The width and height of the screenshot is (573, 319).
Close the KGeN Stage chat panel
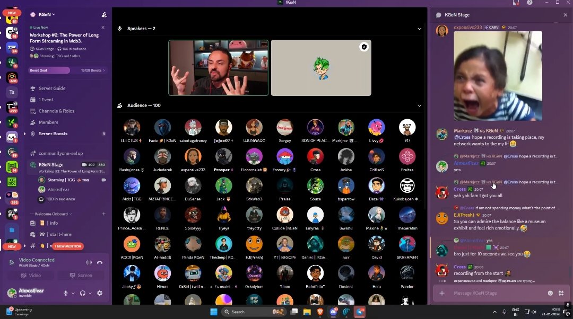[566, 15]
